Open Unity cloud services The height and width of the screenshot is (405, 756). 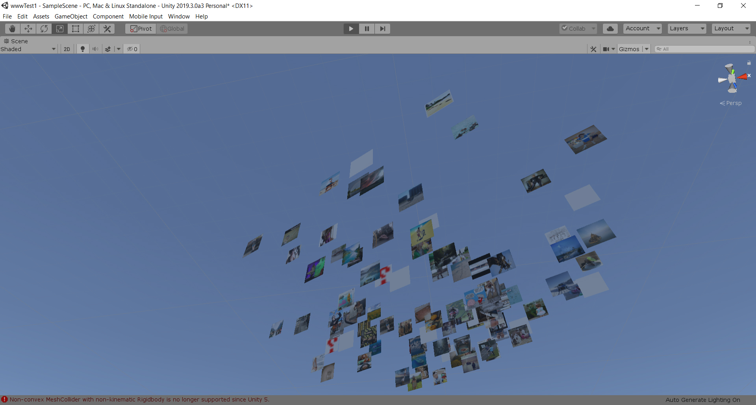point(610,29)
